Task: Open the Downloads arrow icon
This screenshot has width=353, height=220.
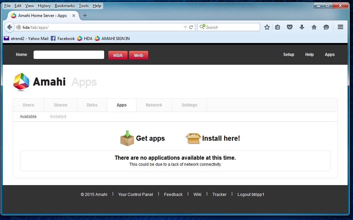Action: coord(302,27)
